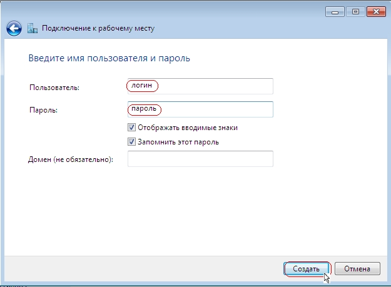Minimize the connection wizard window
The height and width of the screenshot is (287, 391).
click(335, 12)
